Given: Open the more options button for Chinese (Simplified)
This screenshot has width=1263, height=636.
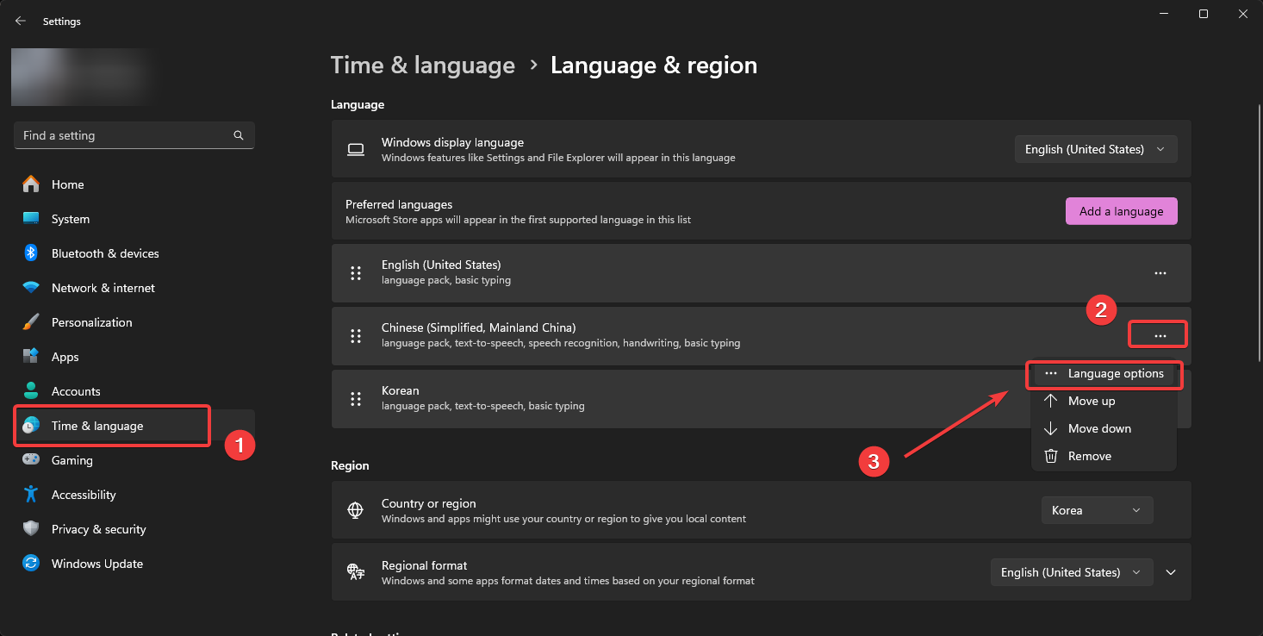Looking at the screenshot, I should click(x=1160, y=335).
